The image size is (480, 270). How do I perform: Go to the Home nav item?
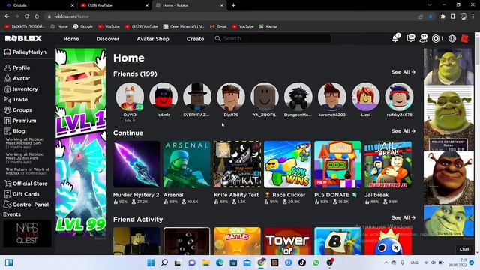point(71,39)
